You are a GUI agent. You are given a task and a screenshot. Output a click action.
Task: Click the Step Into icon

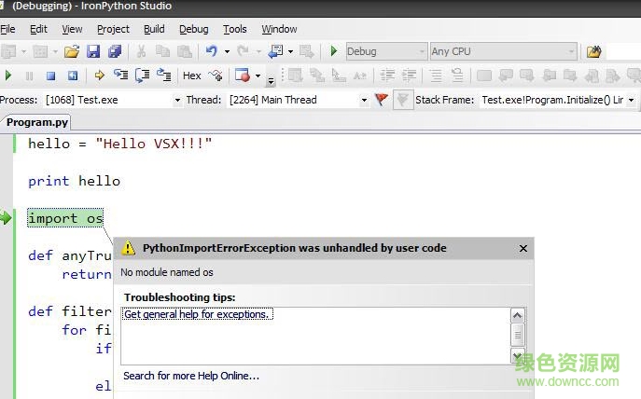coord(120,76)
